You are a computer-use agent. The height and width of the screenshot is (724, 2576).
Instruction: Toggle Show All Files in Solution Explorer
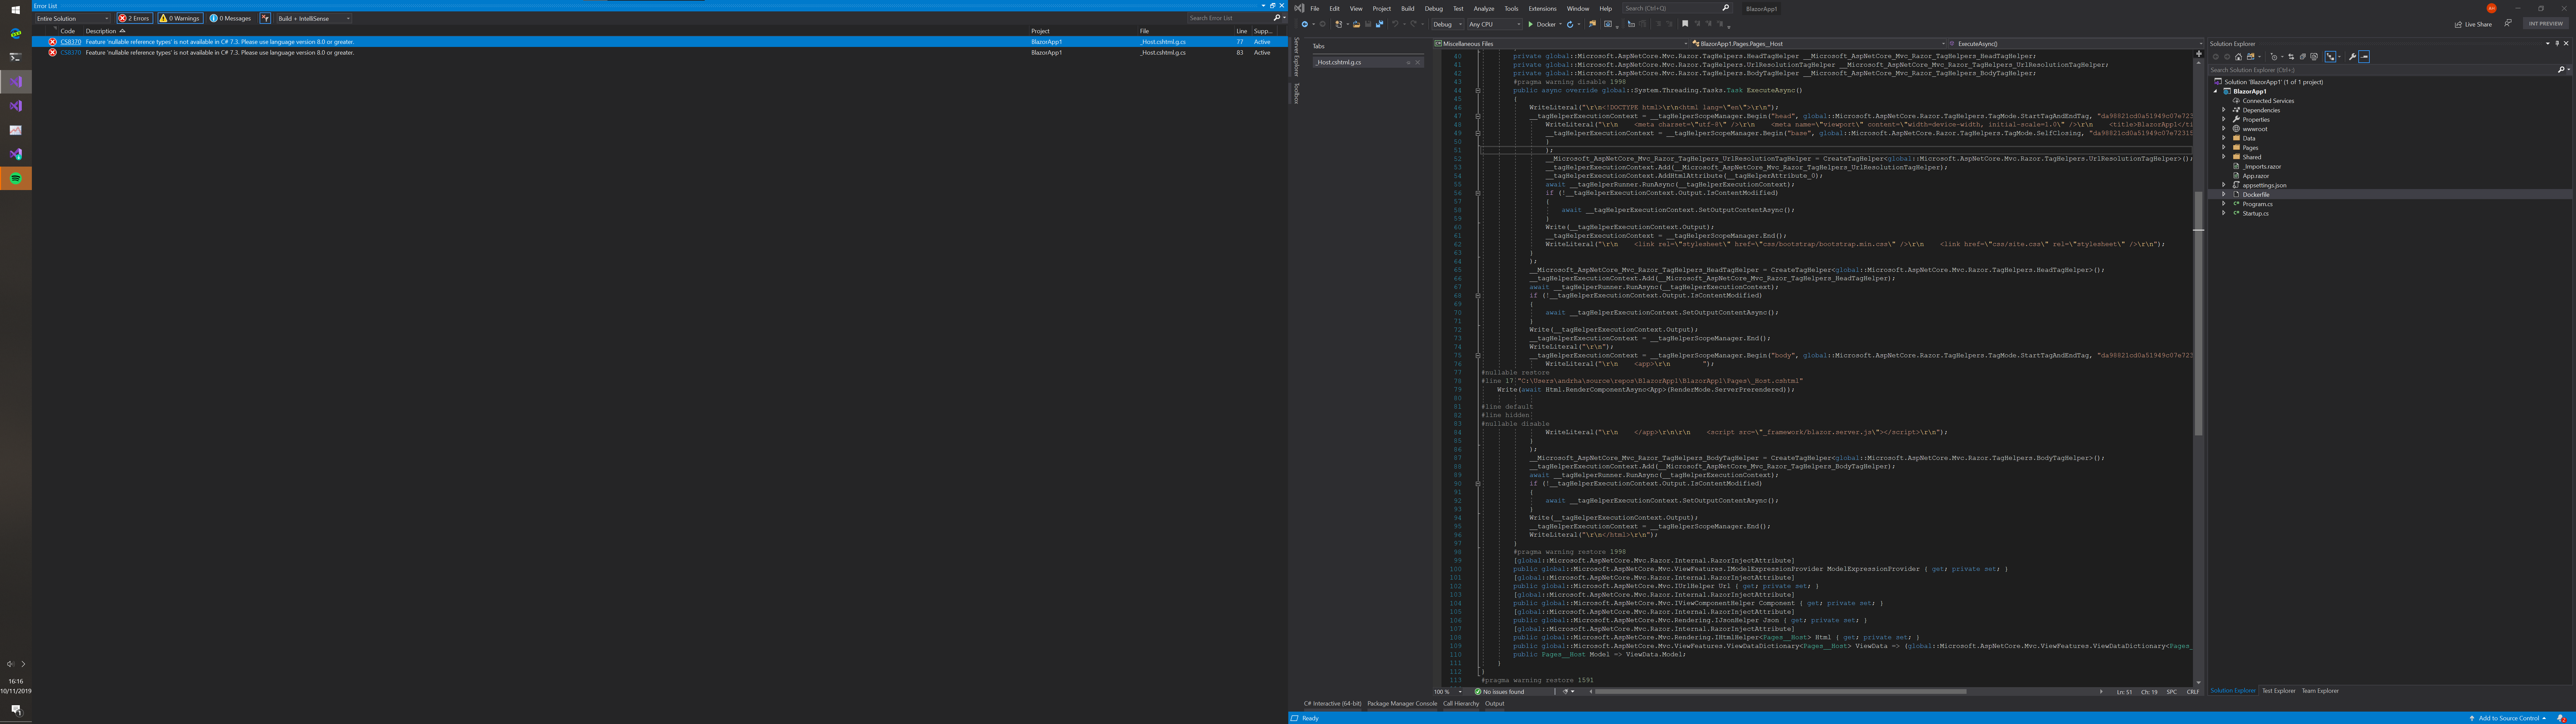pyautogui.click(x=2314, y=57)
